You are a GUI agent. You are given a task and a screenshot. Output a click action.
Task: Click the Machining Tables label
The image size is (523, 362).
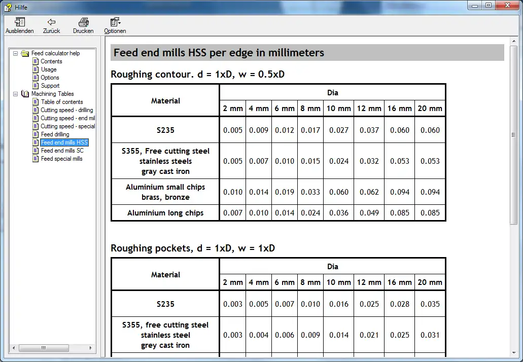53,94
